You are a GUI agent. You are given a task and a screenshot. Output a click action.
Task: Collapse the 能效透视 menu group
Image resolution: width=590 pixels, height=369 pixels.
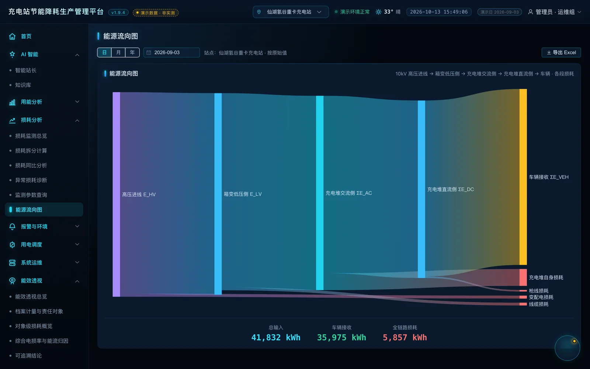click(x=77, y=281)
